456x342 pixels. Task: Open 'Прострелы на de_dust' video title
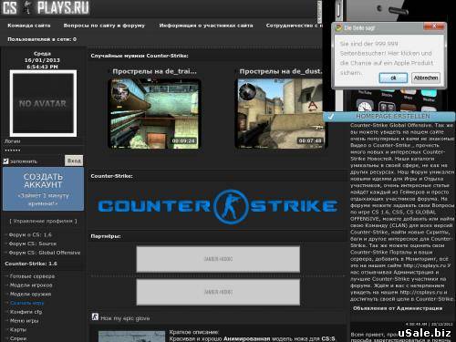pos(281,71)
